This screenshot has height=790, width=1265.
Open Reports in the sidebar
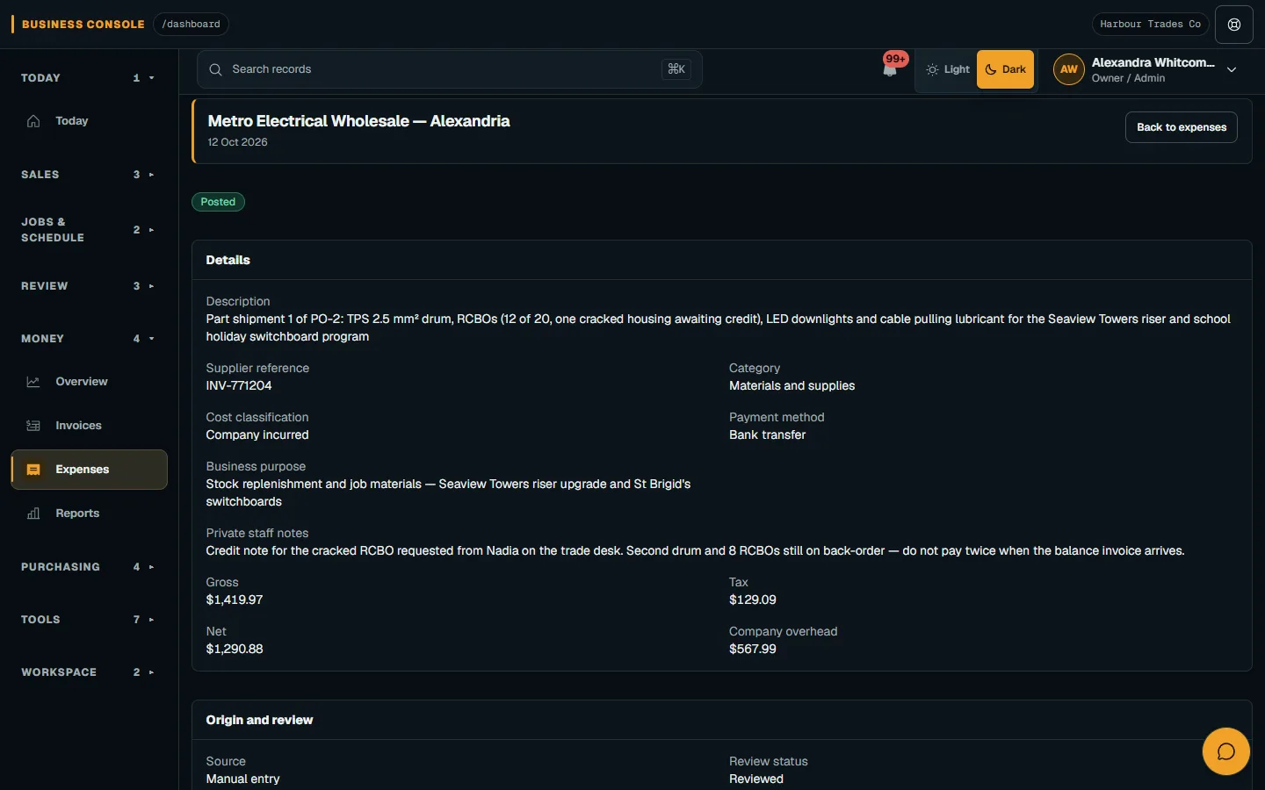pyautogui.click(x=89, y=513)
